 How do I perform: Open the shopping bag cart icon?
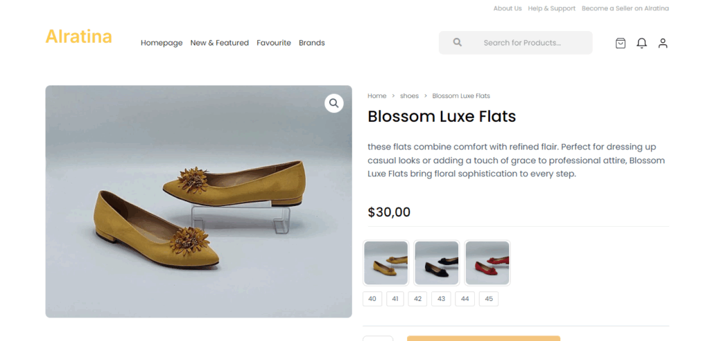pos(621,43)
